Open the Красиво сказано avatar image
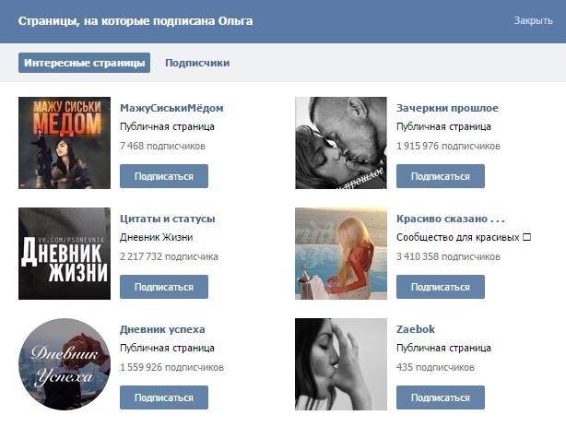 tap(341, 254)
